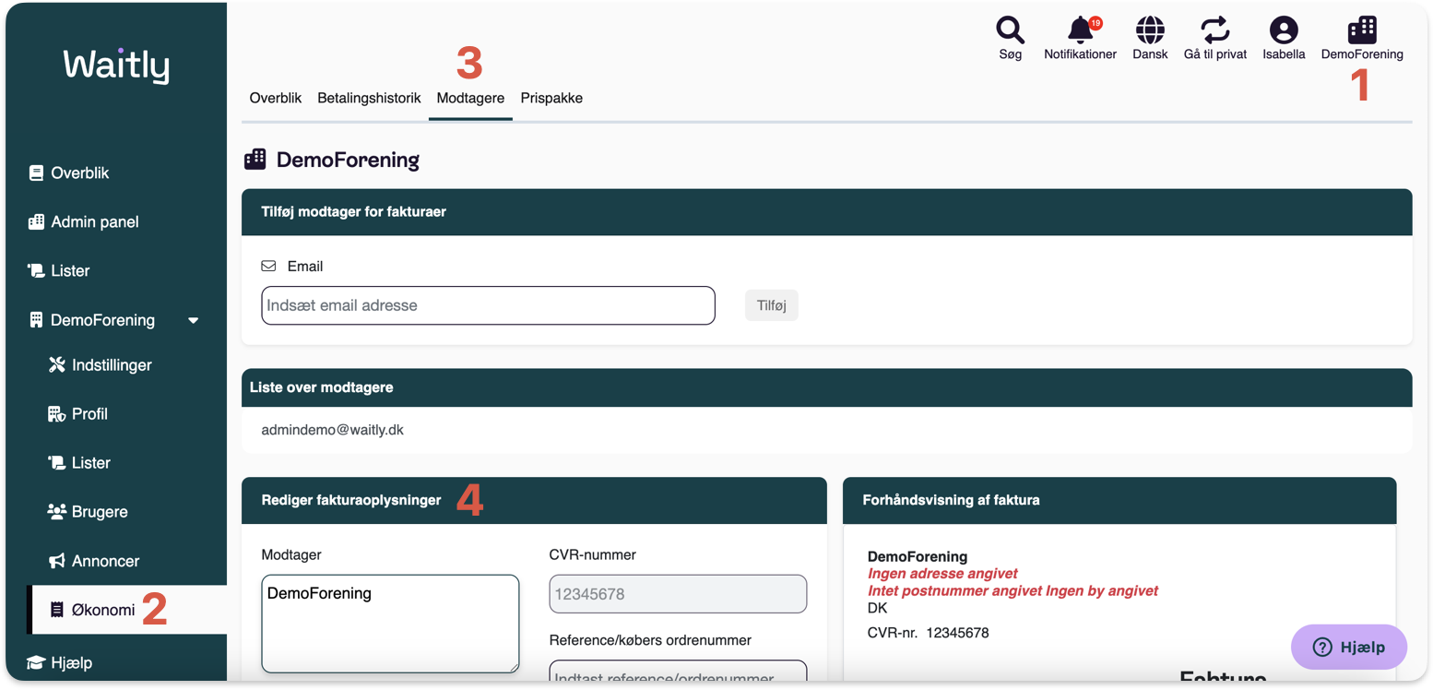
Task: Click the Tilføj button
Action: 771,305
